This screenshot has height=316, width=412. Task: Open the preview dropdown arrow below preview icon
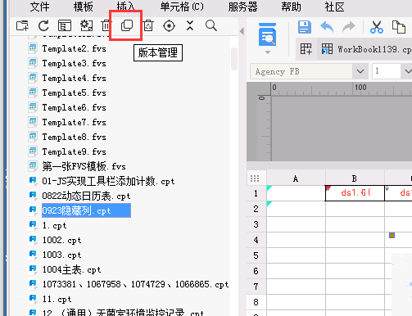coord(268,52)
